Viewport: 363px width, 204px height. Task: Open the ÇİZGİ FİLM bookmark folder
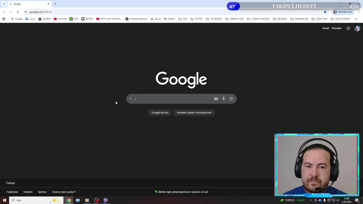319,19
